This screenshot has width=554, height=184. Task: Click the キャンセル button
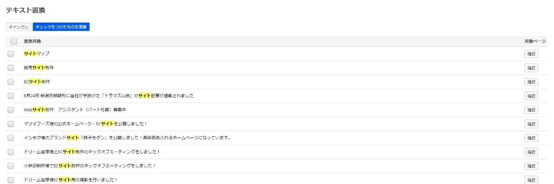tap(18, 27)
